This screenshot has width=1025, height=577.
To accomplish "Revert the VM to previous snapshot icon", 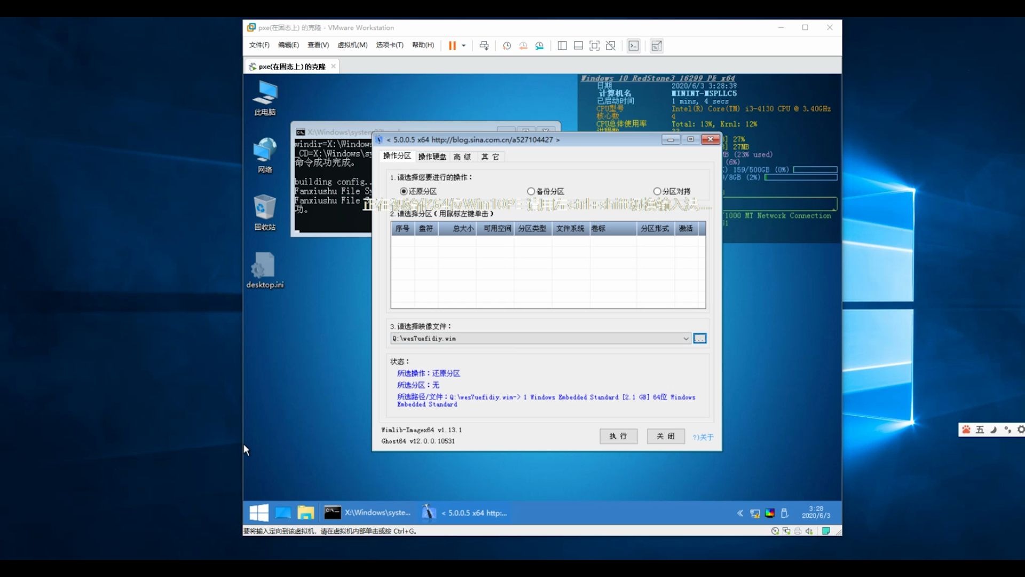I will point(523,46).
